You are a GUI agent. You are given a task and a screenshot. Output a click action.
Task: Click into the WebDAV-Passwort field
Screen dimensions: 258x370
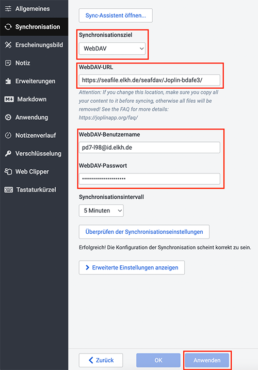tap(150, 179)
